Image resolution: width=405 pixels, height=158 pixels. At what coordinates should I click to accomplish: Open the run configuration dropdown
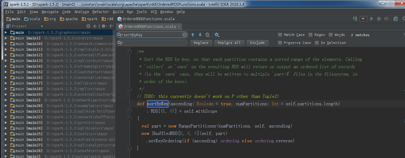tap(363, 19)
